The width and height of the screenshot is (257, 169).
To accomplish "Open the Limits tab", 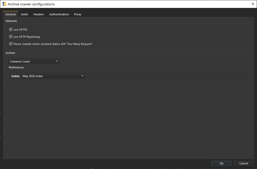I will pyautogui.click(x=24, y=14).
